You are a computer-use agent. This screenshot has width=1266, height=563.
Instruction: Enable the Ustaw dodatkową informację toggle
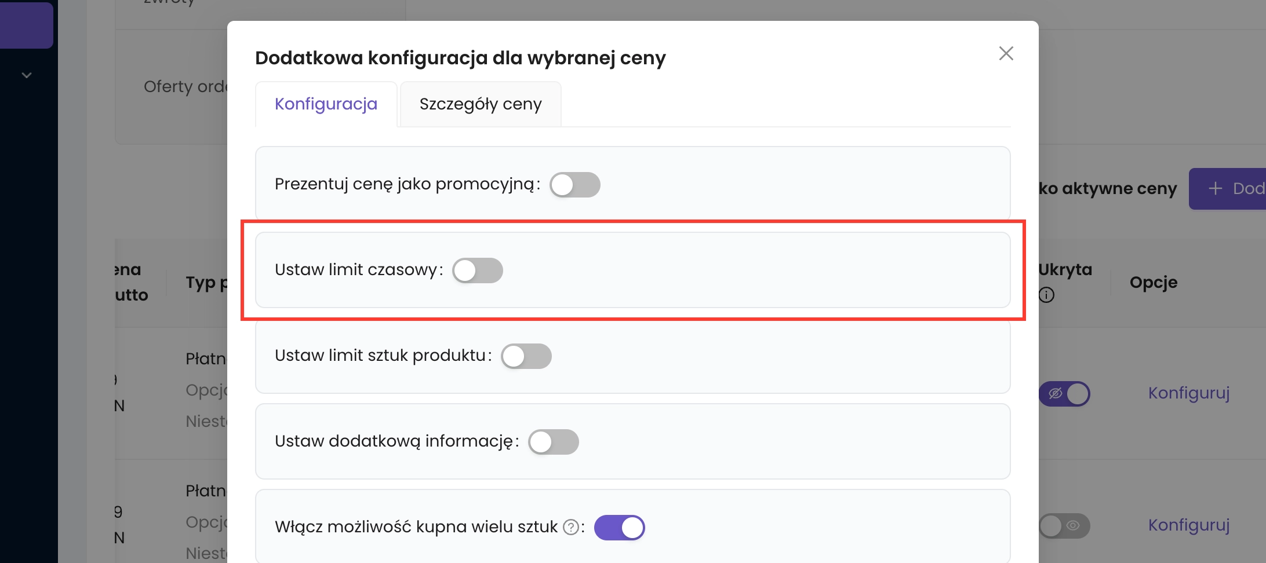pos(554,441)
